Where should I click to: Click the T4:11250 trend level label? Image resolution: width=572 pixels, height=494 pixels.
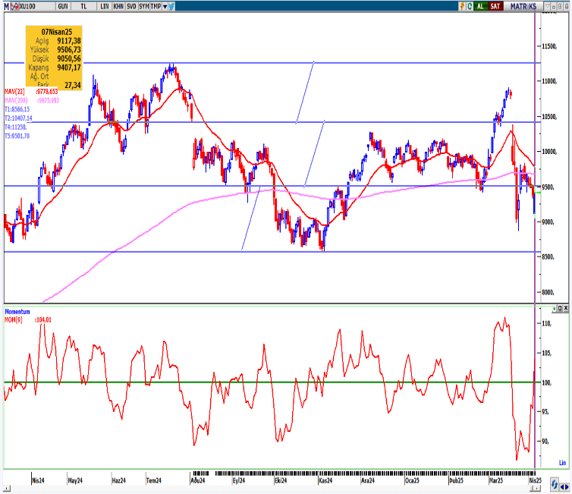point(15,127)
